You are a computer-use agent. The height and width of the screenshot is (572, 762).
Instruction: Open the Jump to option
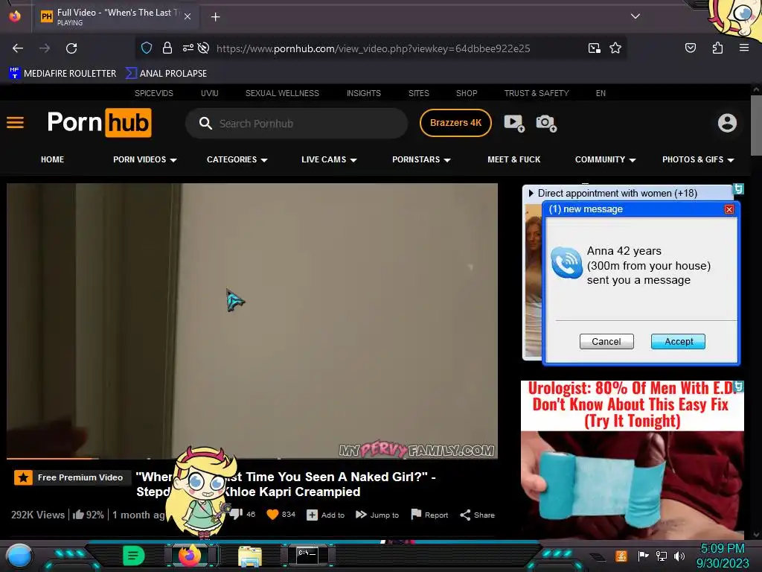(377, 515)
